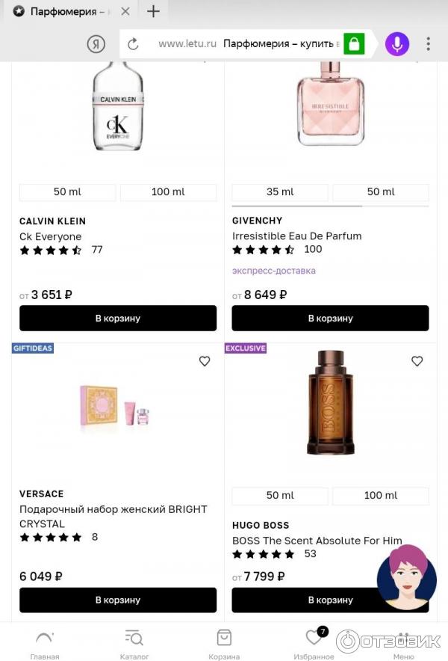Go to Главная tab
The height and width of the screenshot is (661, 448).
(x=45, y=645)
